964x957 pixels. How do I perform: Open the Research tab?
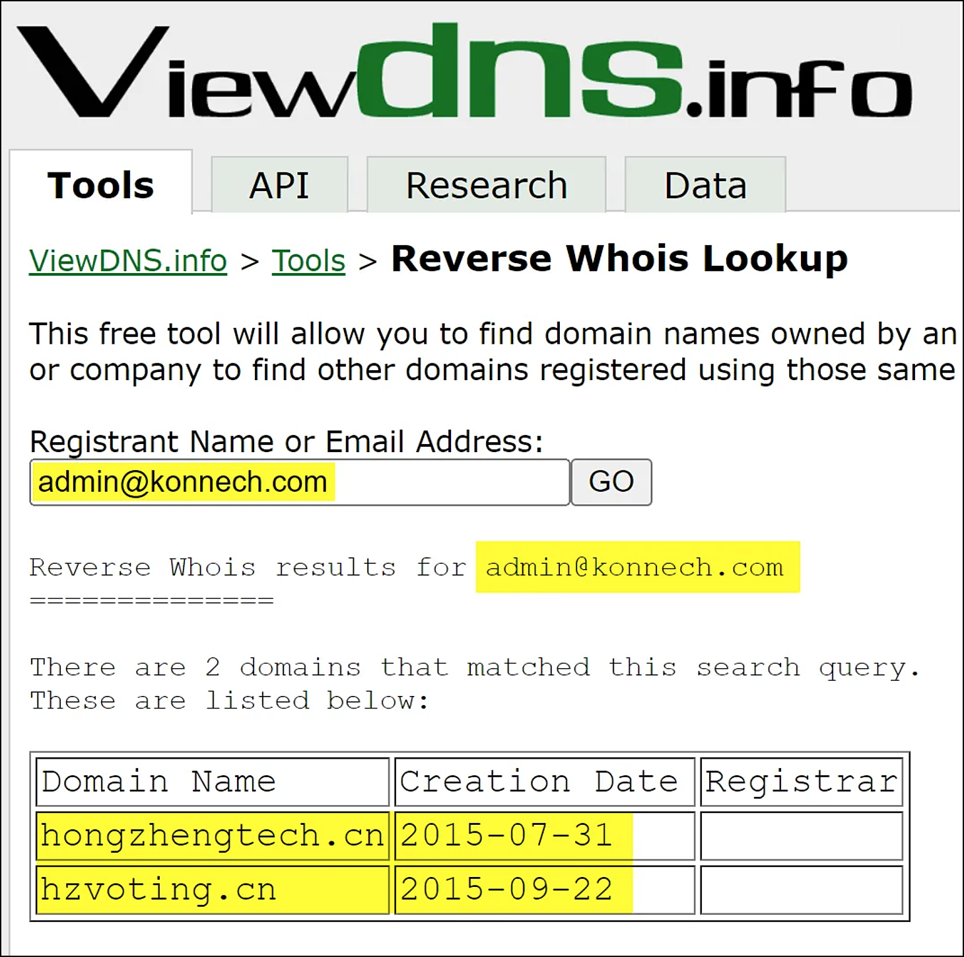tap(487, 184)
